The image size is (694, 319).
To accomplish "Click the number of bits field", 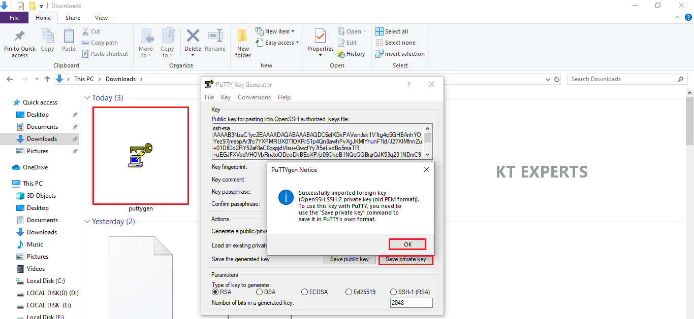I will click(x=411, y=303).
